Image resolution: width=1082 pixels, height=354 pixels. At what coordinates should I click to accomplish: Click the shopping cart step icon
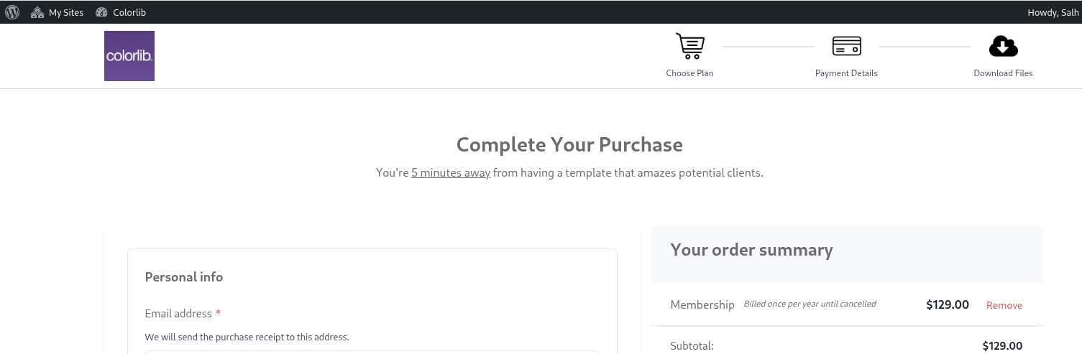pyautogui.click(x=690, y=47)
